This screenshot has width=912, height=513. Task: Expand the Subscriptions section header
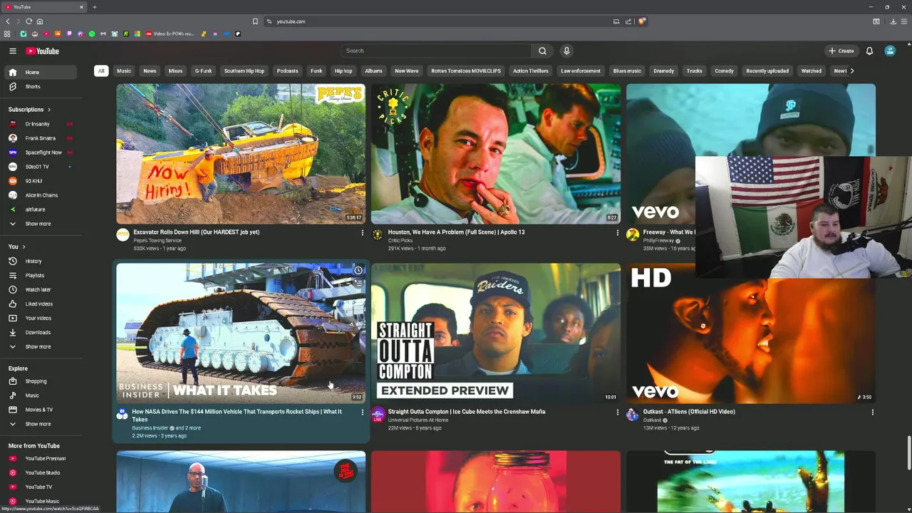[x=30, y=109]
